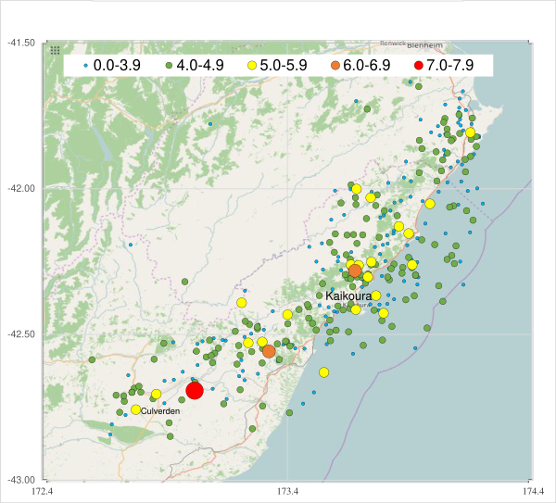
Task: Select the lone green marker at far west
Action: pos(92,359)
